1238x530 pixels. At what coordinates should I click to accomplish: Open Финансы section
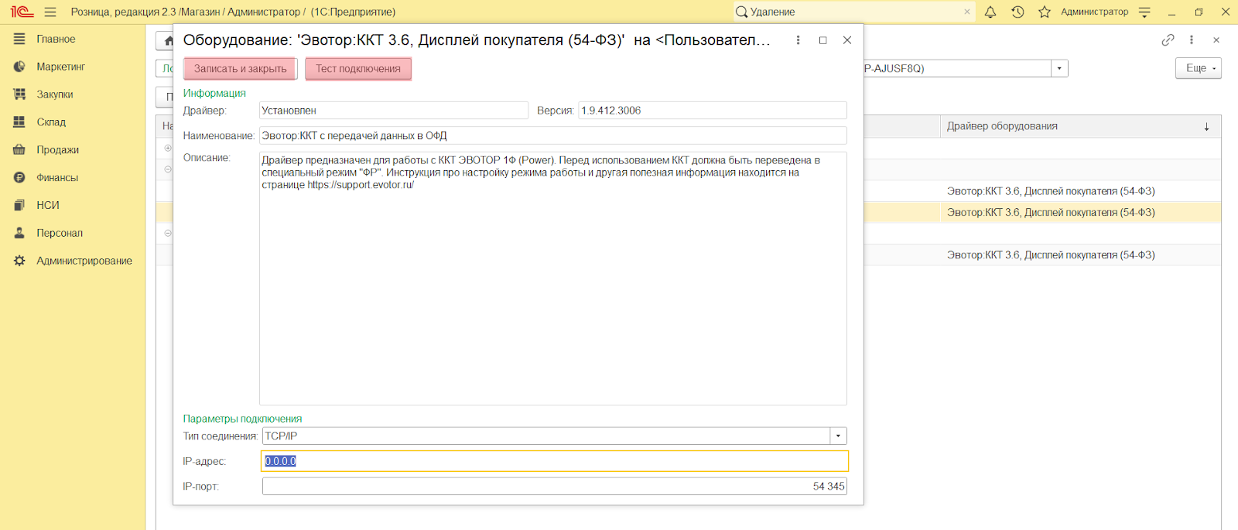[x=57, y=178]
